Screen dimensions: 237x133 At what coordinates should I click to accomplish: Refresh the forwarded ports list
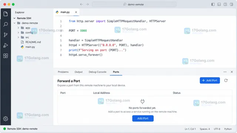[x=226, y=81]
